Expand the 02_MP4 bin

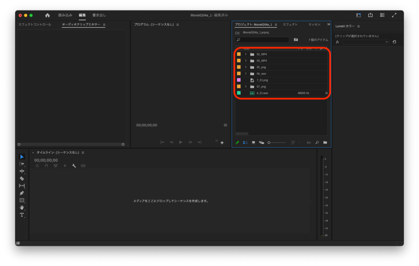click(x=246, y=54)
